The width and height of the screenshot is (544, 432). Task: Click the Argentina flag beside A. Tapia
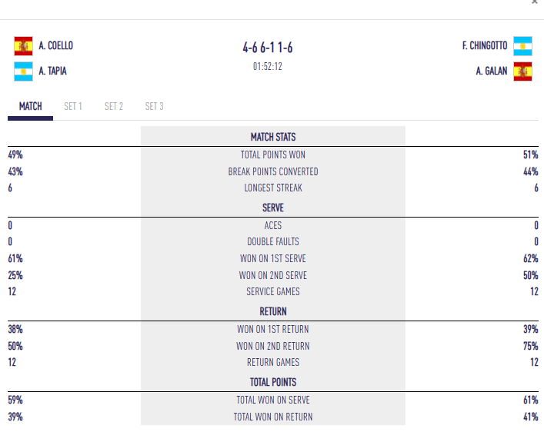(x=23, y=72)
